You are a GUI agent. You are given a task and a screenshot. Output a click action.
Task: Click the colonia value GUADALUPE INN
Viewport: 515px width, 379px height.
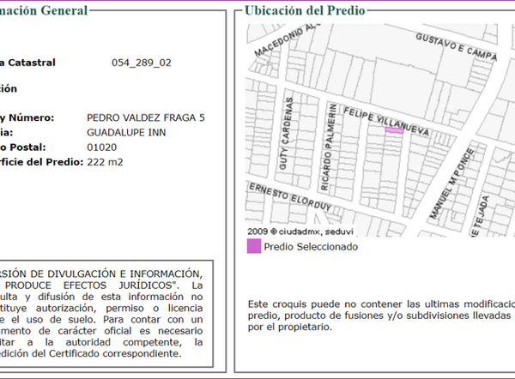[x=126, y=132]
